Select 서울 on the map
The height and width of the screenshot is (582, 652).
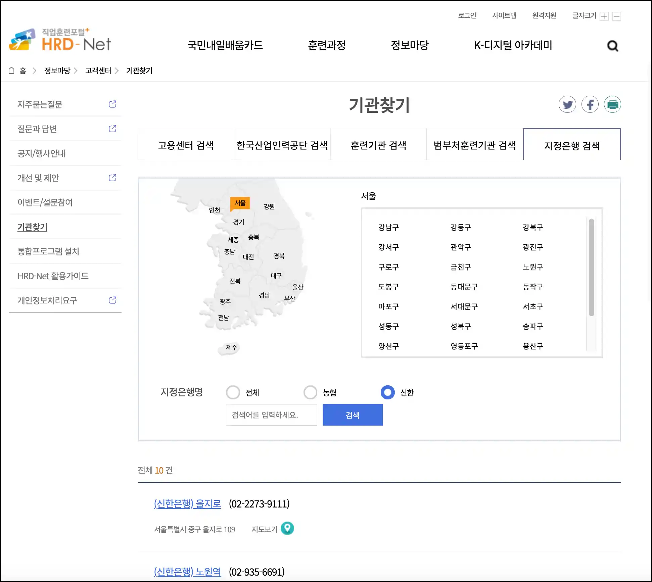tap(240, 203)
